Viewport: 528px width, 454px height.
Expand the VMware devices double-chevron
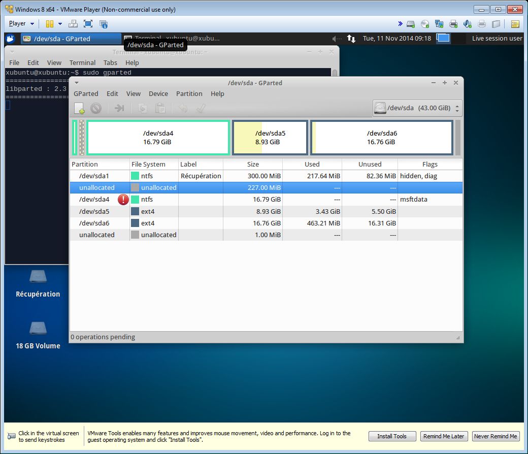pos(400,23)
